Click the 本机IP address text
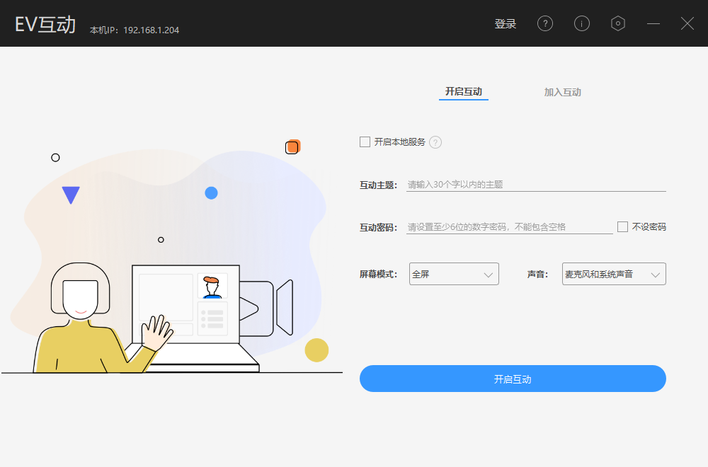The width and height of the screenshot is (708, 467). [135, 30]
